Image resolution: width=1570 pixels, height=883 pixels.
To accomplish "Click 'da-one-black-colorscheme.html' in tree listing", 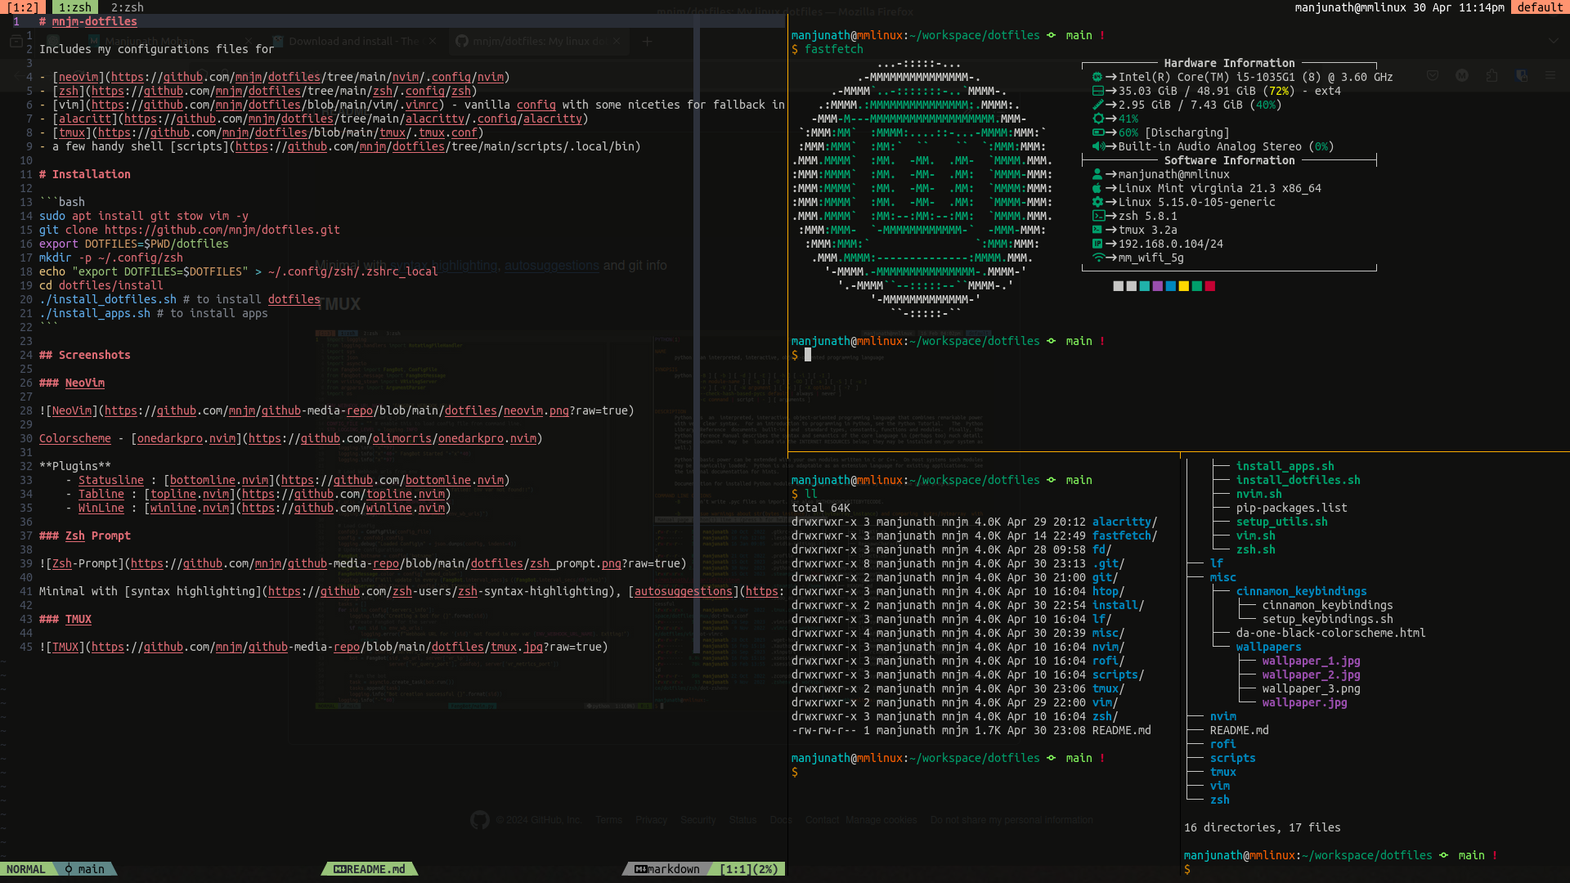I will (x=1331, y=633).
